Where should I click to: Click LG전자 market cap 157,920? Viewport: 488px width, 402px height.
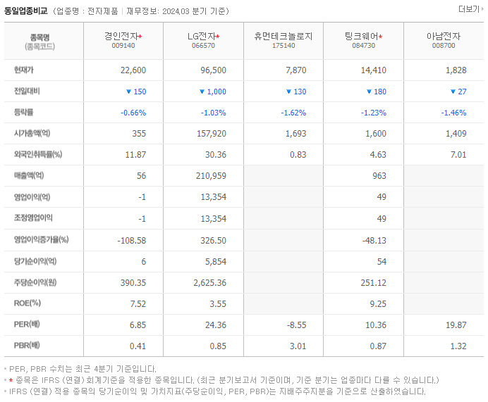[212, 134]
